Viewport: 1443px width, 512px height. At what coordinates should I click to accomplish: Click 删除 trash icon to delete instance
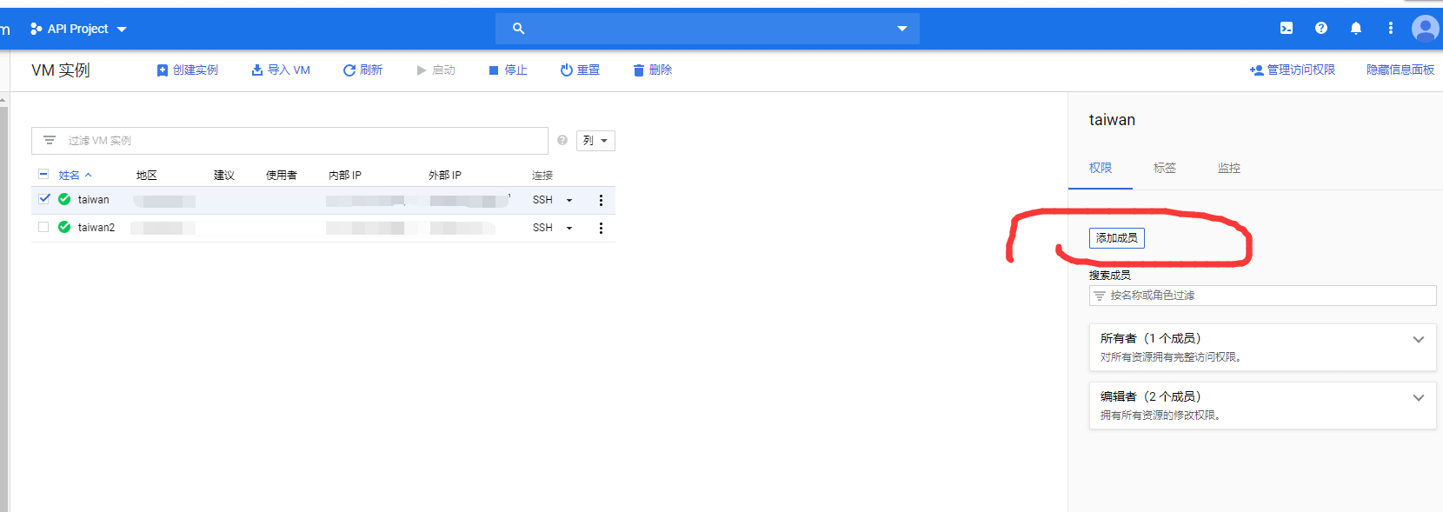click(x=652, y=70)
